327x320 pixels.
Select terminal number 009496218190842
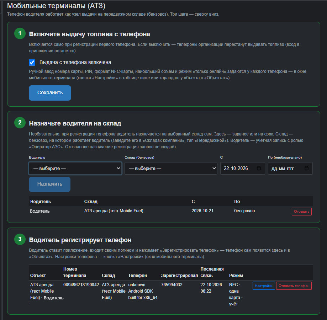[x=81, y=284]
